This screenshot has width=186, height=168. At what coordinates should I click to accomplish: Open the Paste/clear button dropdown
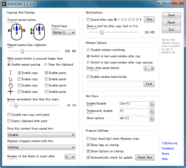coord(64,32)
